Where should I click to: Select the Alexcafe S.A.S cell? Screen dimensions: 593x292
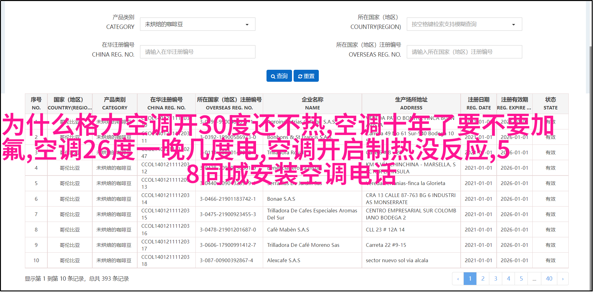(x=283, y=261)
